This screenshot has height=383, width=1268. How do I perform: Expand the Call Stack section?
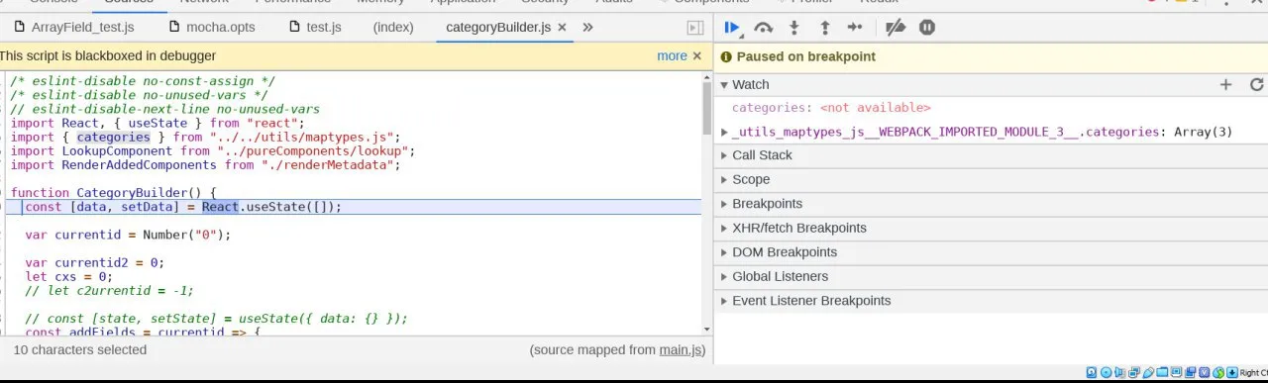coord(991,155)
